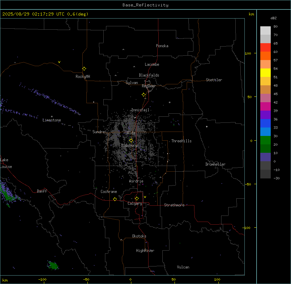Click the -50 tick on the right axis
Image resolution: width=291 pixels, height=284 pixels.
point(248,184)
